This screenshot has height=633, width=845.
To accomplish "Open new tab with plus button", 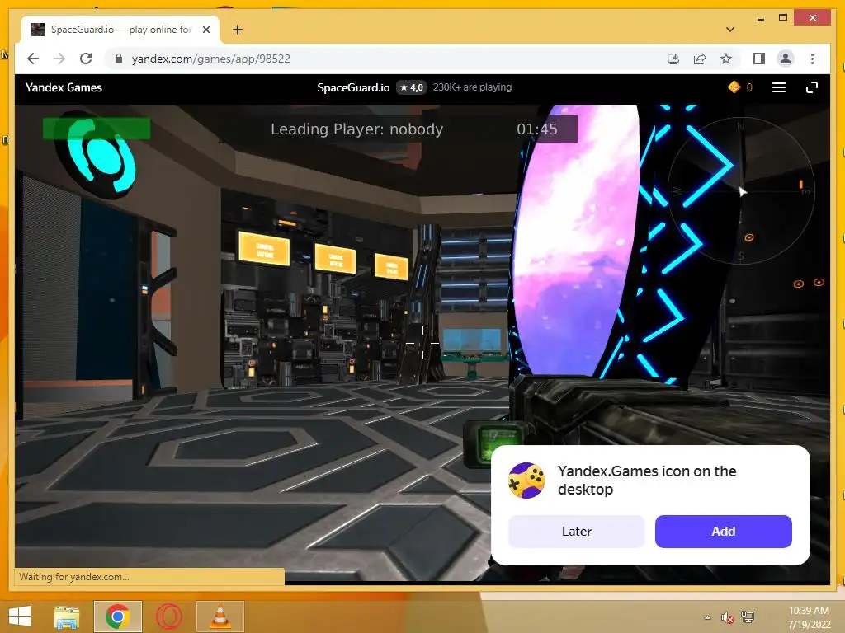I will pos(238,30).
